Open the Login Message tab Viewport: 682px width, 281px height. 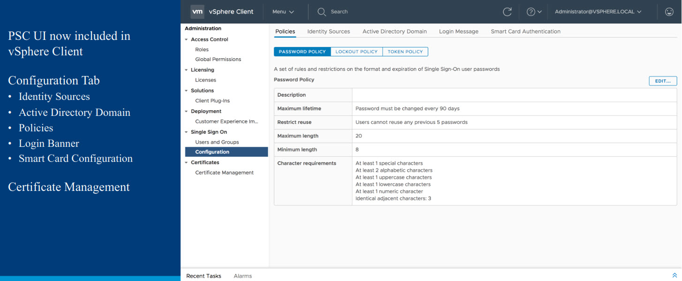click(459, 31)
